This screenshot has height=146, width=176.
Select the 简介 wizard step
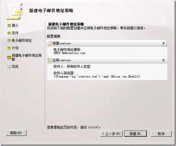click(x=15, y=26)
